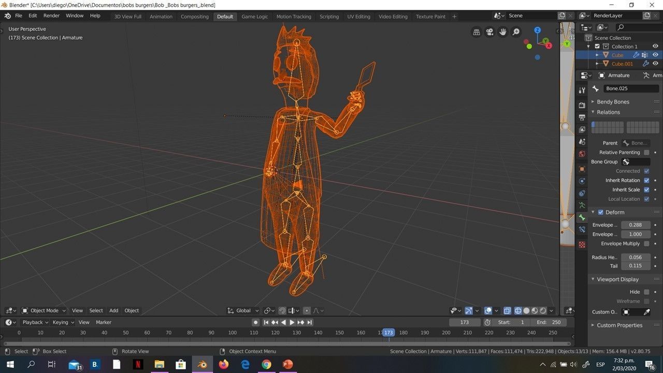Jump to timeline end frame button

310,322
